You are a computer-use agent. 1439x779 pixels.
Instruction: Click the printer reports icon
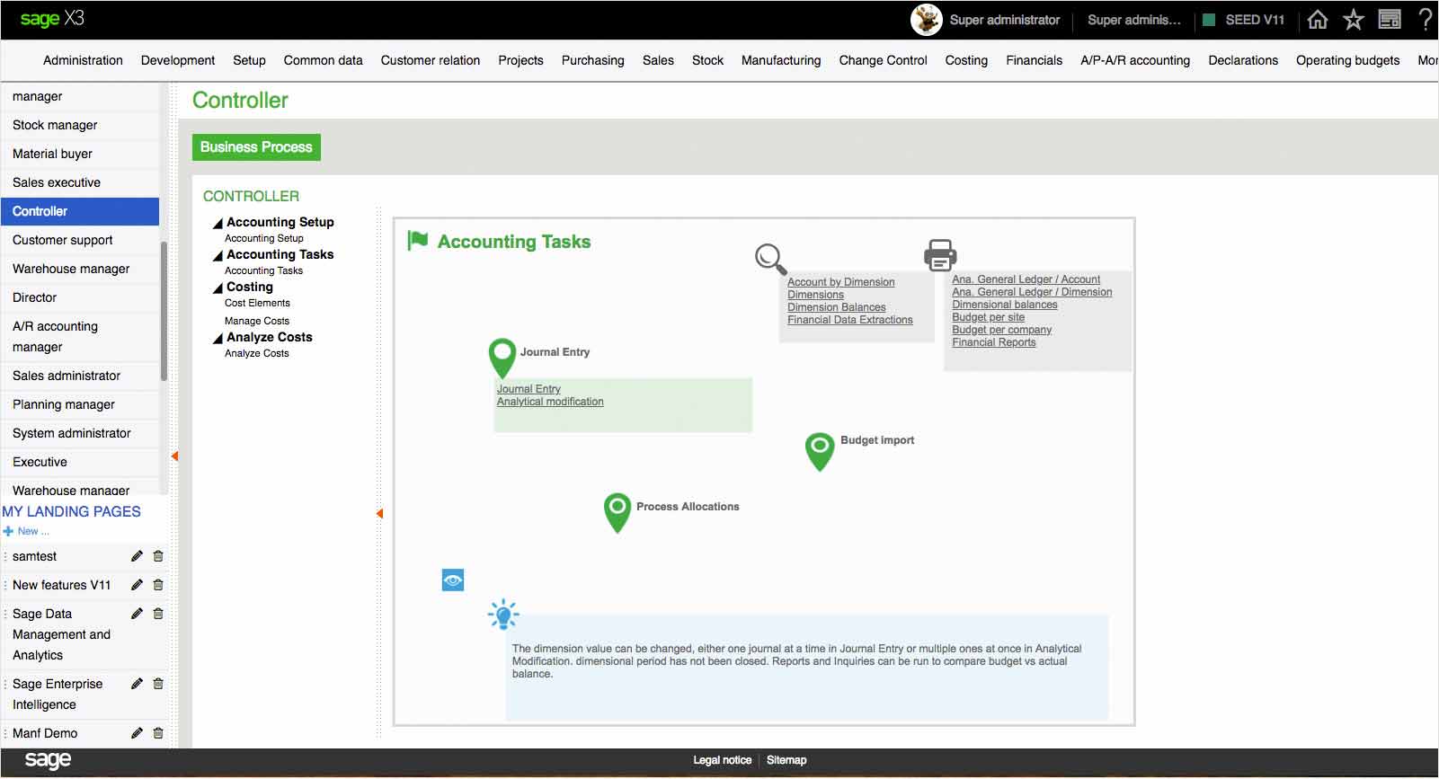[x=940, y=255]
